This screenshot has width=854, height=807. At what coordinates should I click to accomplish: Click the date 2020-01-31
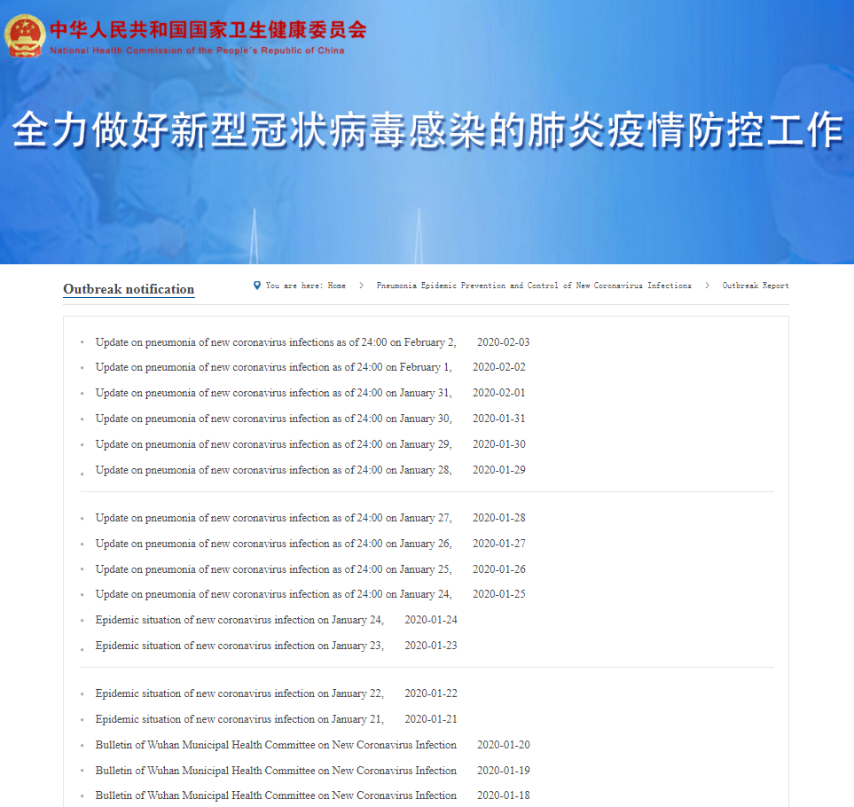pos(499,419)
